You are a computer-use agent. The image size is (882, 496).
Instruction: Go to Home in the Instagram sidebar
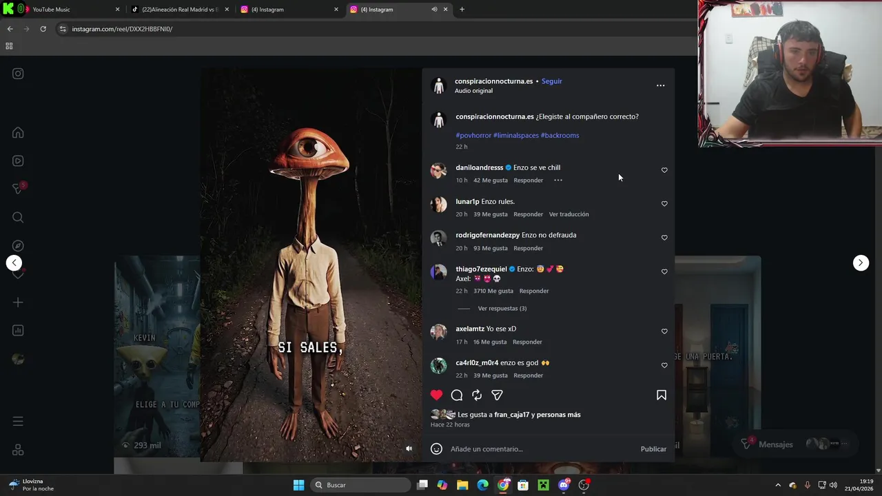coord(18,132)
